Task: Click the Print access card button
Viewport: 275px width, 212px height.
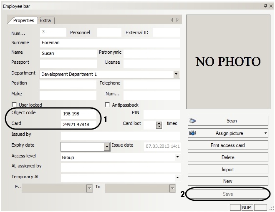Action: click(228, 145)
